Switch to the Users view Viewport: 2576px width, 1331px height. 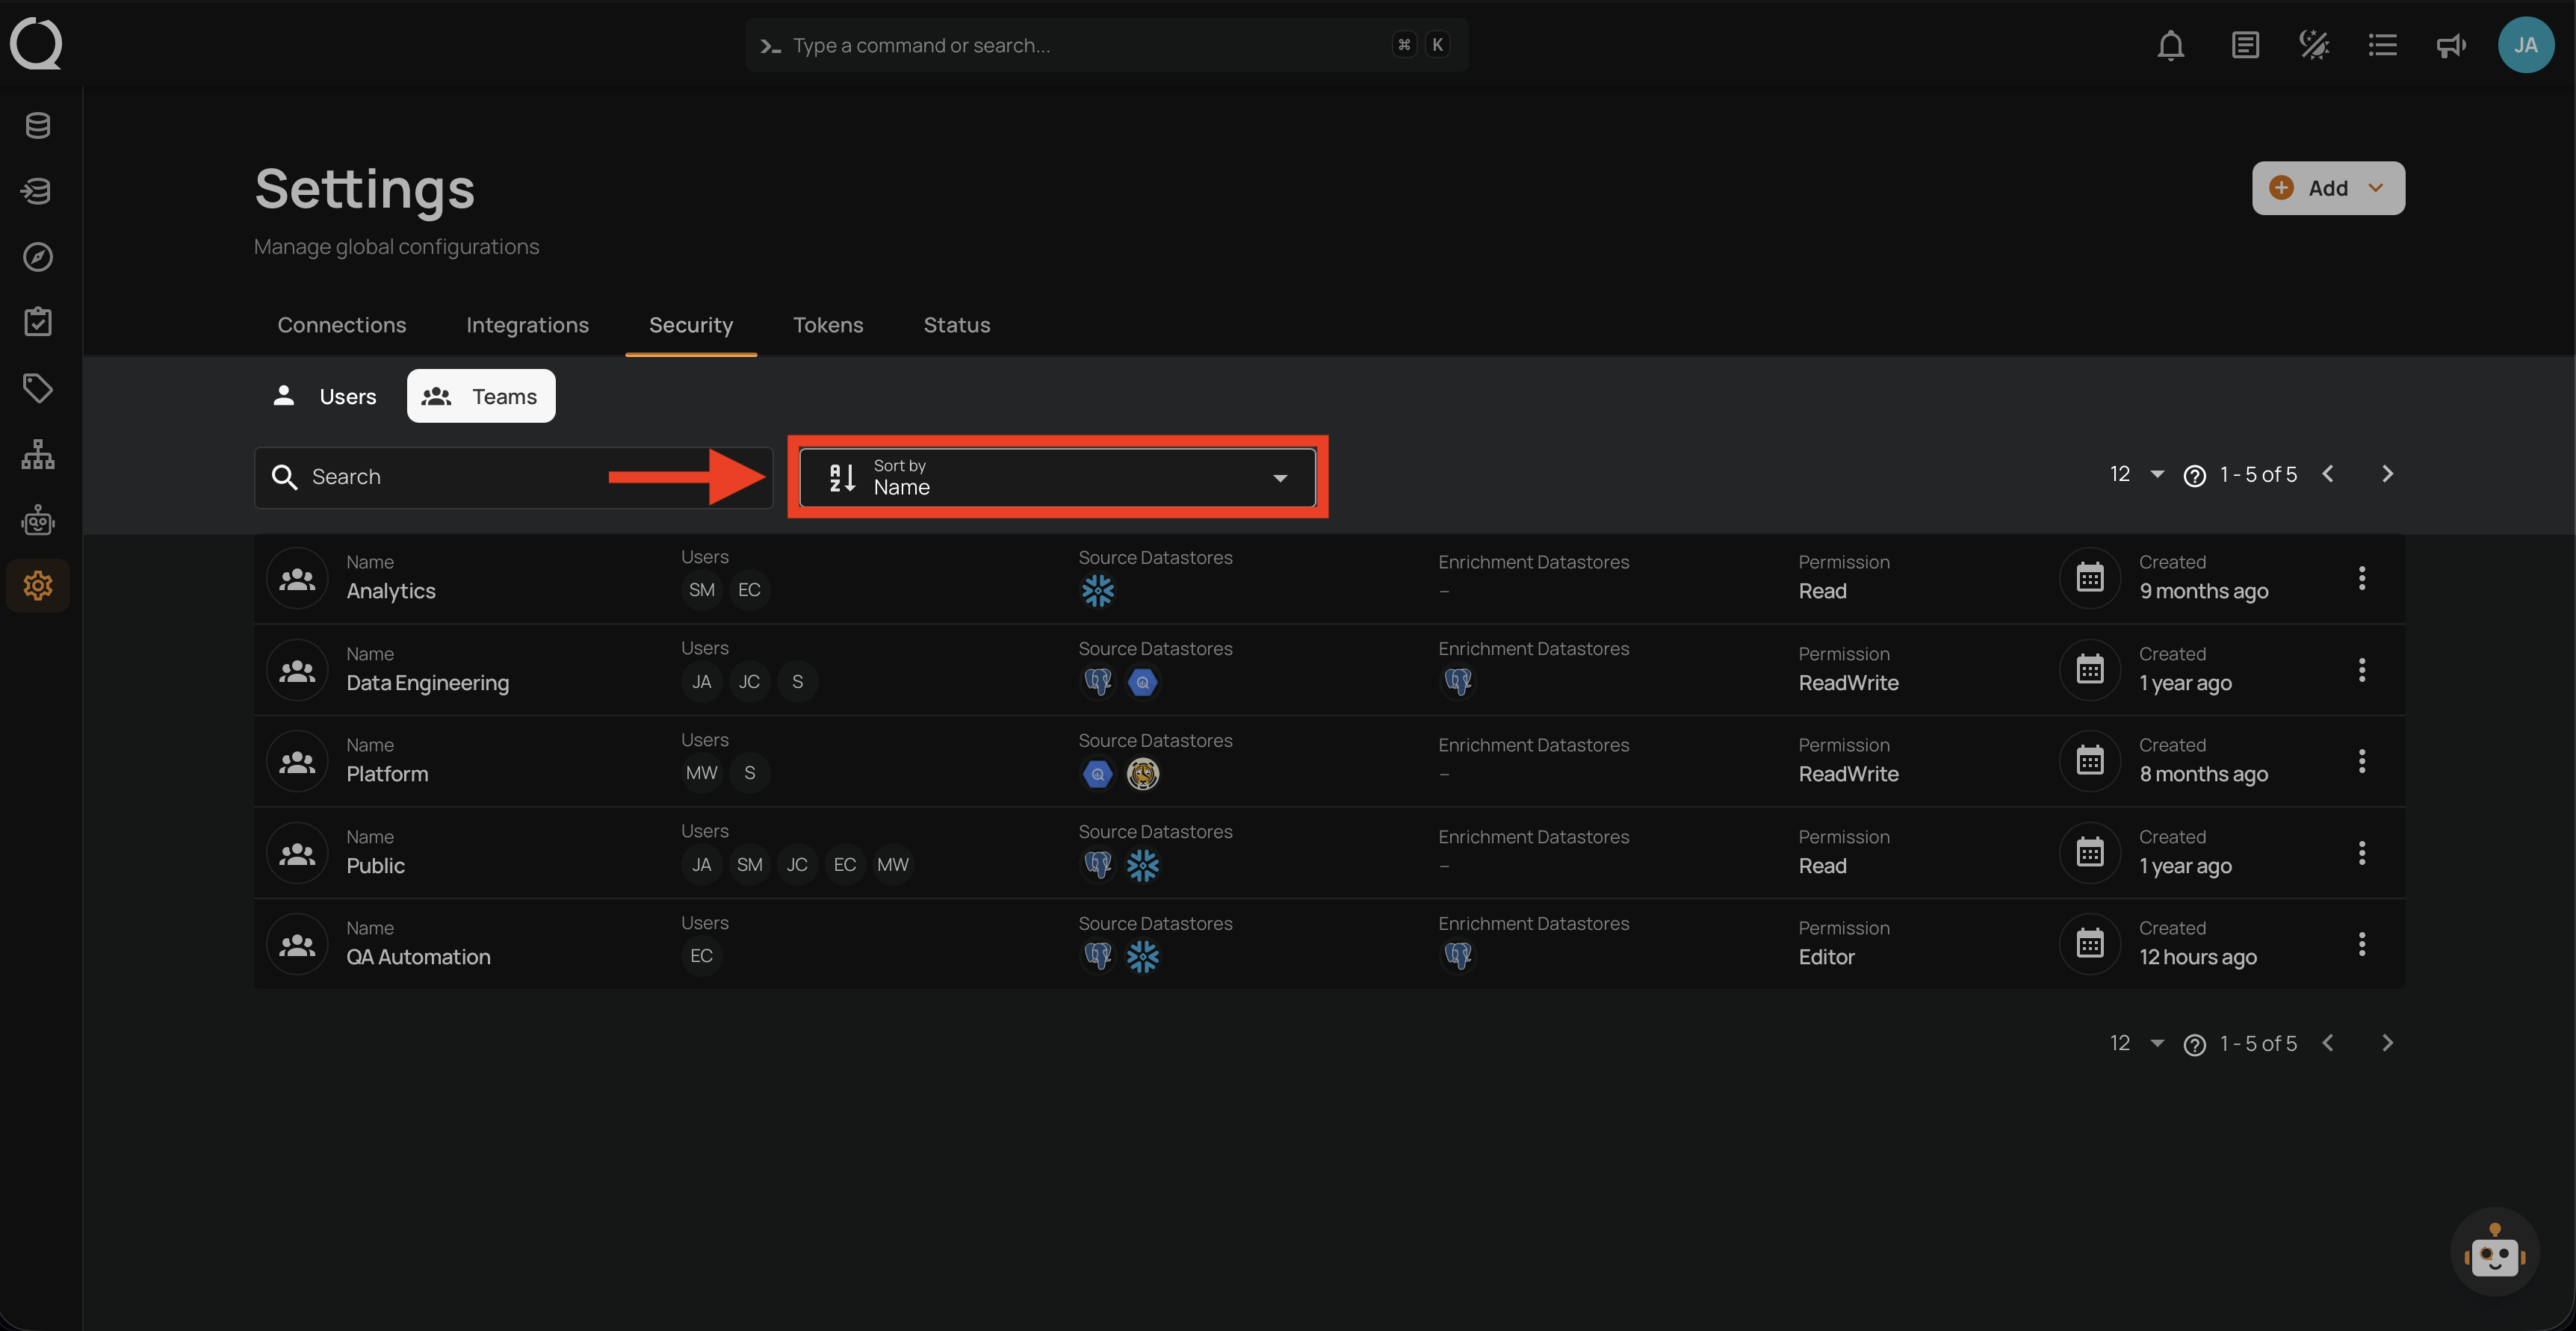tap(325, 396)
